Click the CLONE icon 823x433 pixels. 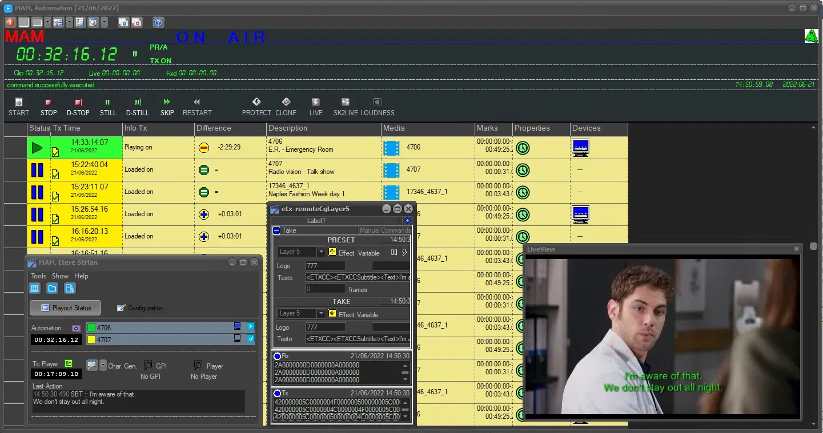(x=286, y=102)
